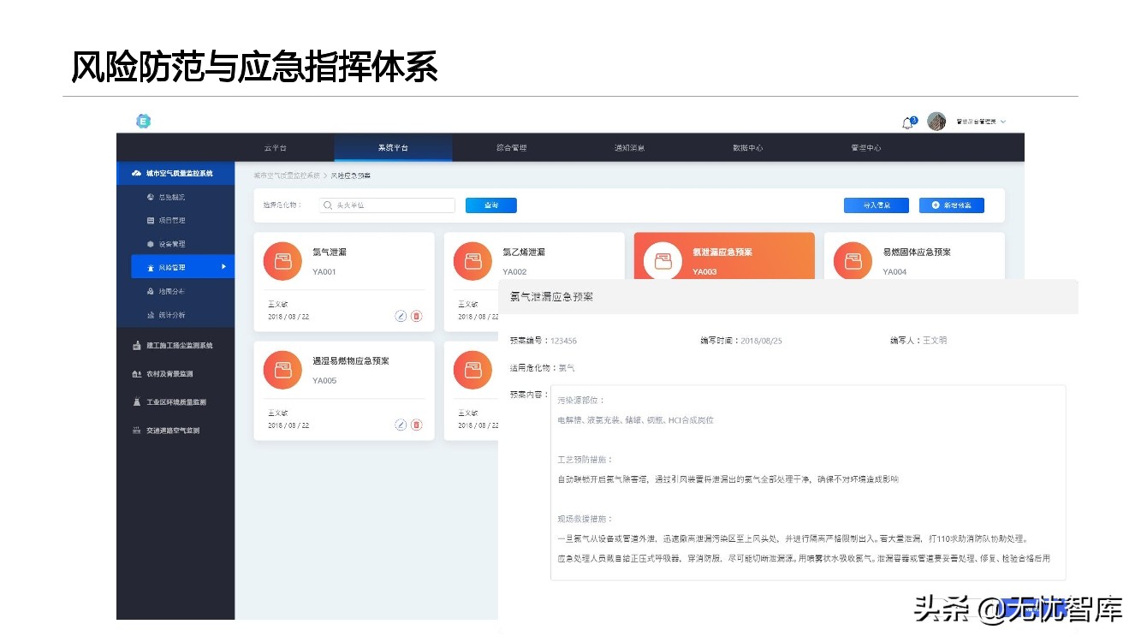Image resolution: width=1141 pixels, height=642 pixels.
Task: Click the chart icon beside 统计分析
Action: [x=151, y=315]
